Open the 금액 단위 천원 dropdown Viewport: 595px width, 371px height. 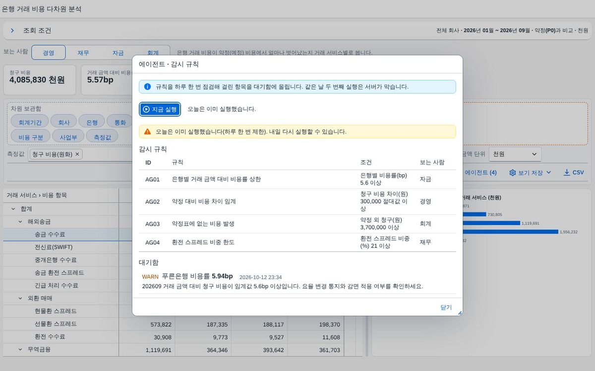[515, 154]
